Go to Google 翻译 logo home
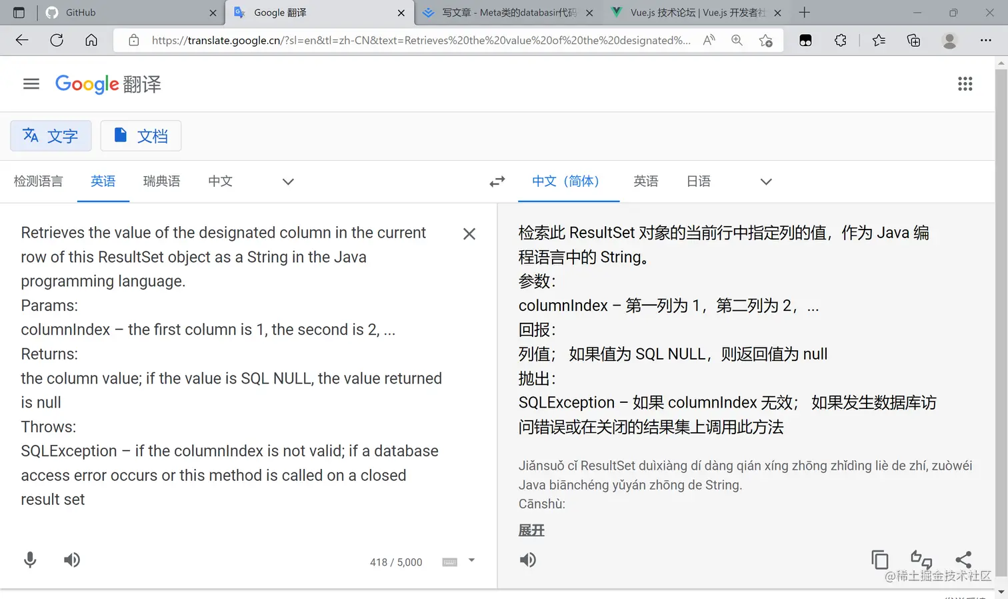This screenshot has height=599, width=1008. 108,84
